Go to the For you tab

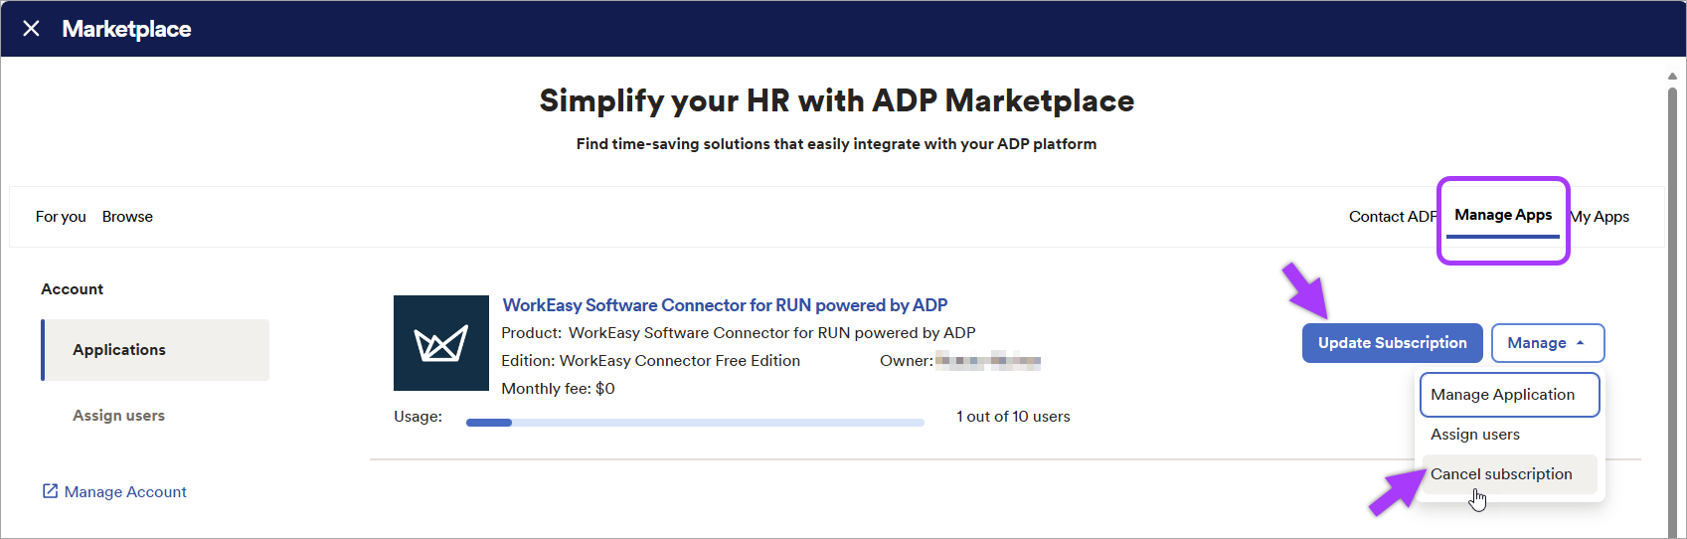pyautogui.click(x=61, y=217)
